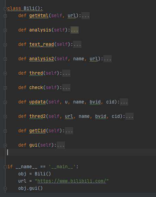Viewport: 156px width, 197px height.
Task: Collapse the if __name__ block fold marker
Action: coord(5,167)
